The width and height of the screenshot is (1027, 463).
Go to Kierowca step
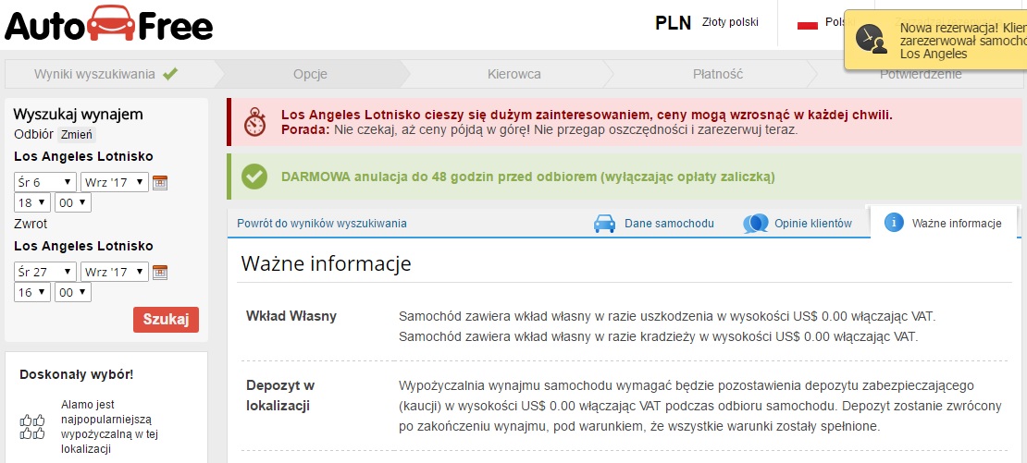(514, 74)
